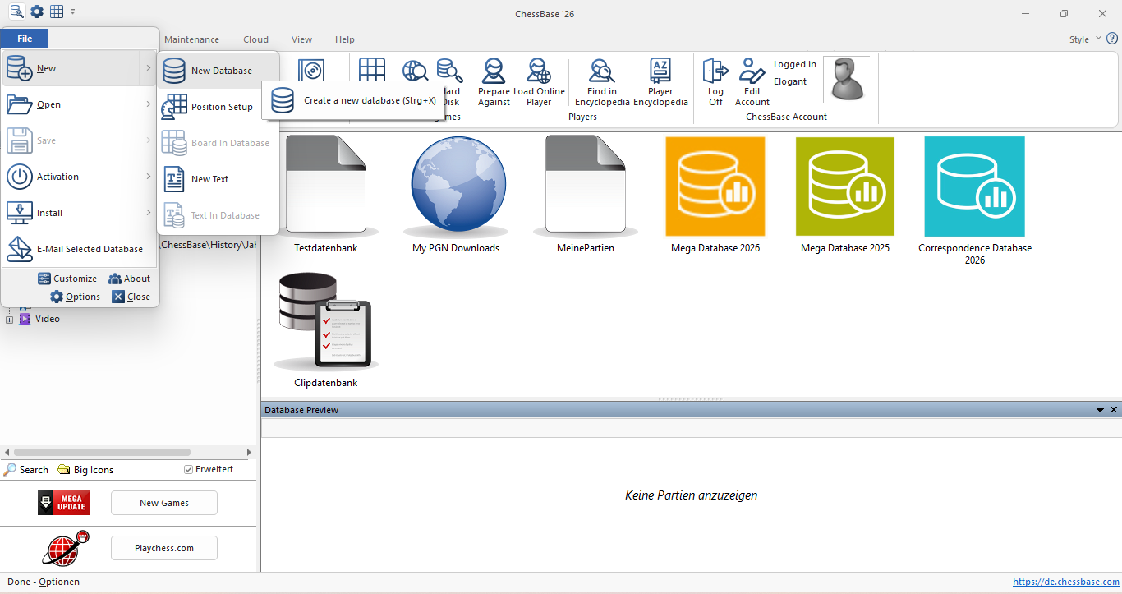Expand the Video tree node

(10, 319)
